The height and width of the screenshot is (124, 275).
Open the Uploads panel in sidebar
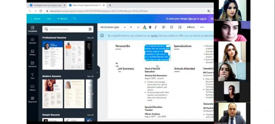(32, 41)
